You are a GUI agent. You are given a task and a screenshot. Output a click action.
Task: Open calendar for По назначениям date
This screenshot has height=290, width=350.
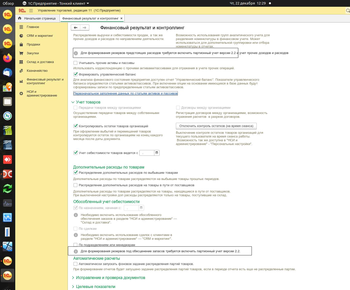click(x=141, y=208)
